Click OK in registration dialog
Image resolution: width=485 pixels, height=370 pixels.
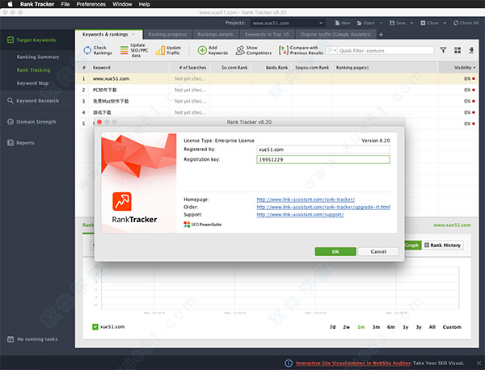(335, 251)
